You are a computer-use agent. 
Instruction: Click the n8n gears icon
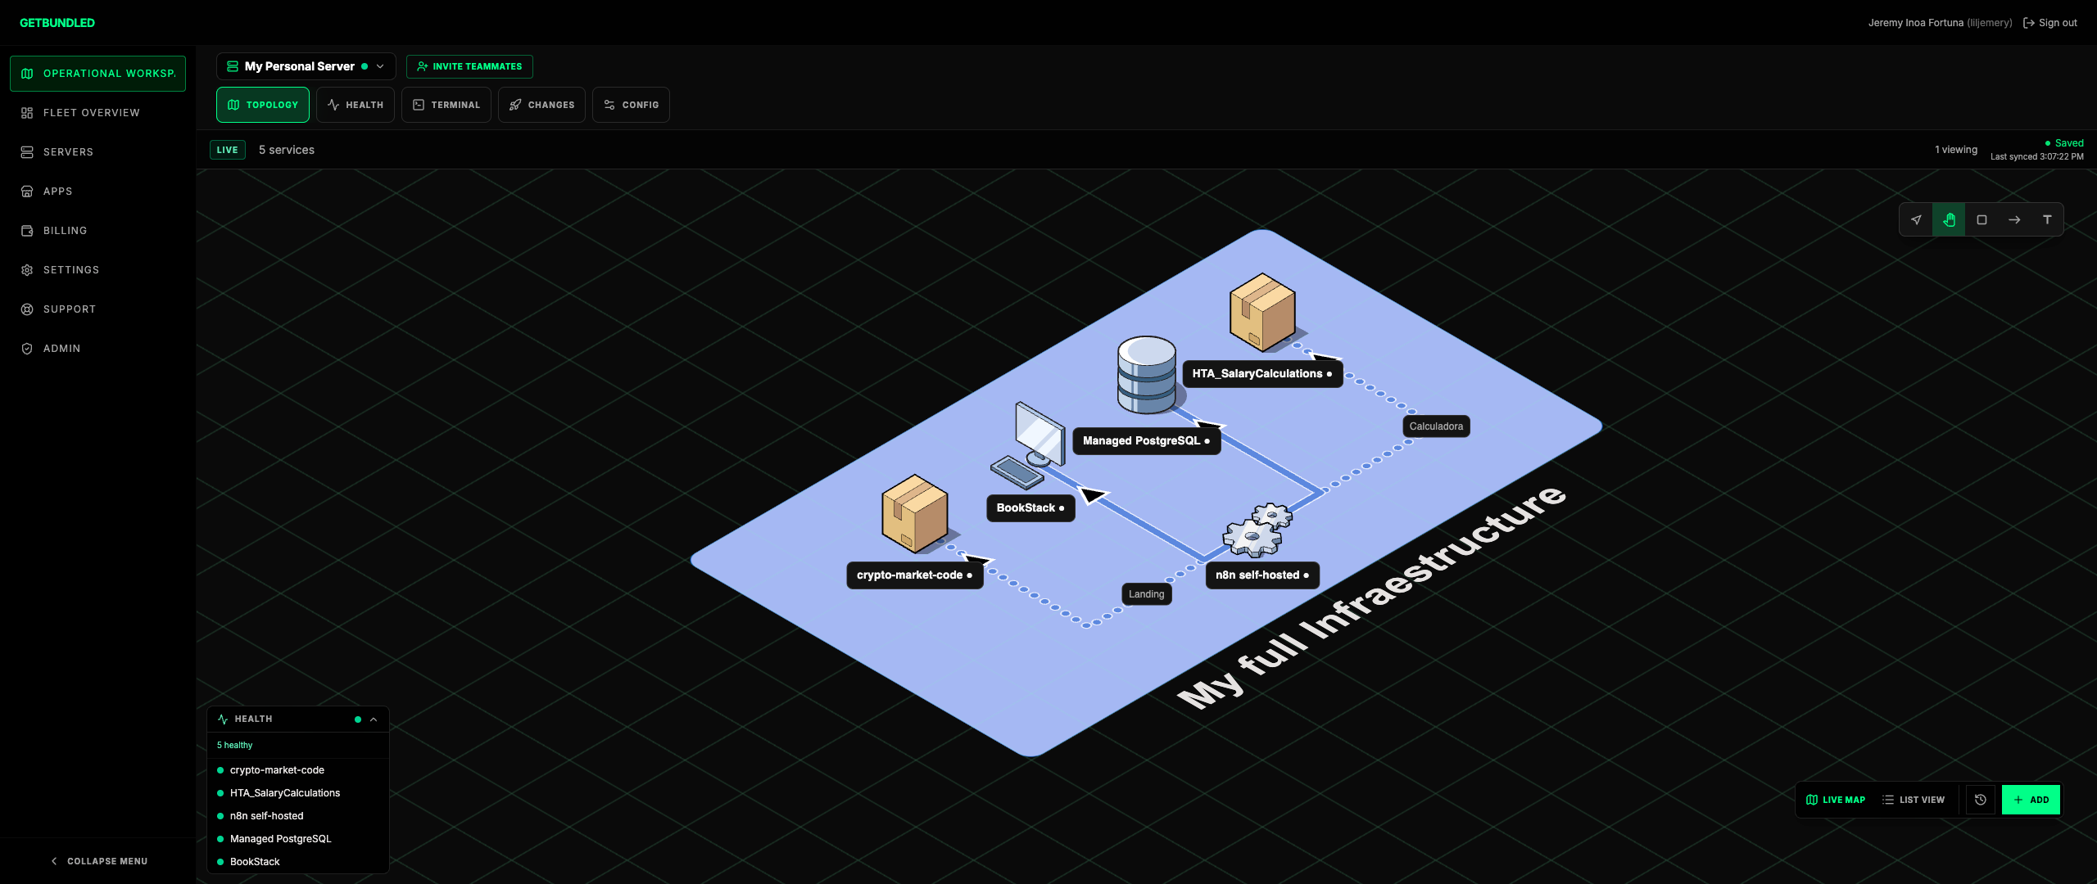(1257, 530)
